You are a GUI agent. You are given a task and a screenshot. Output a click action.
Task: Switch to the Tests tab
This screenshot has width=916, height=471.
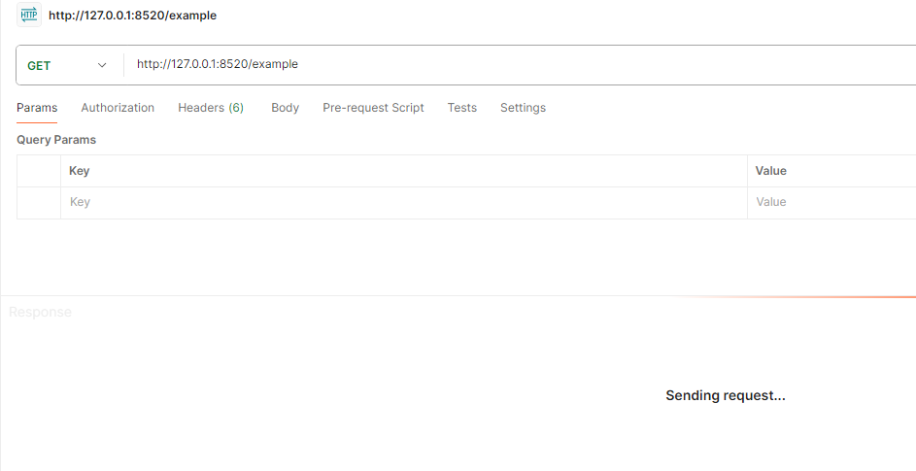(461, 108)
